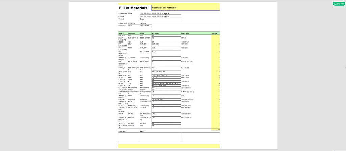Click the empty box under Notes

[179, 137]
